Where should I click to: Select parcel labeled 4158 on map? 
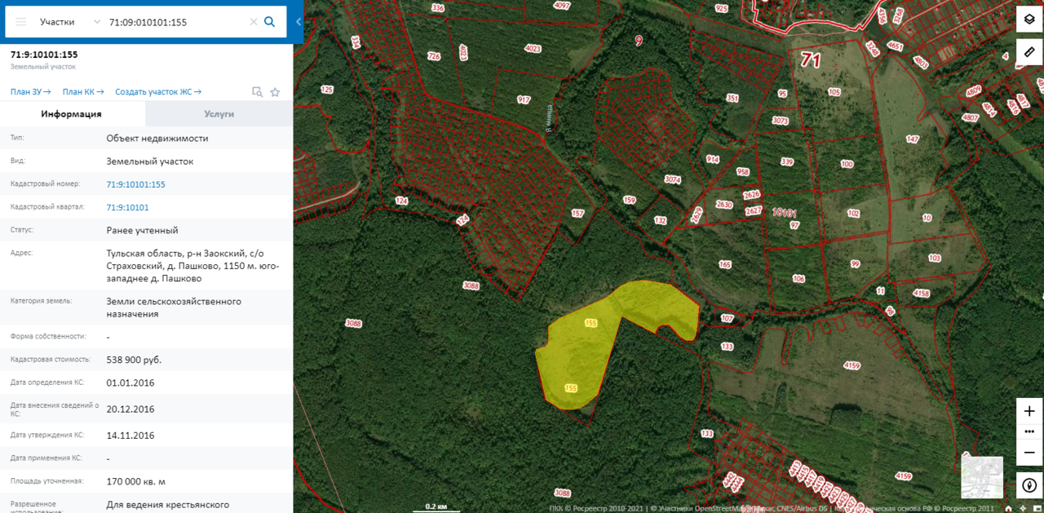coord(921,293)
